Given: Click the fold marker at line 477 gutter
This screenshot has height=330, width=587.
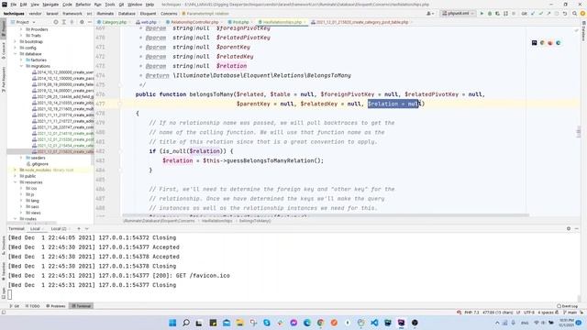Looking at the screenshot, I should tap(120, 104).
